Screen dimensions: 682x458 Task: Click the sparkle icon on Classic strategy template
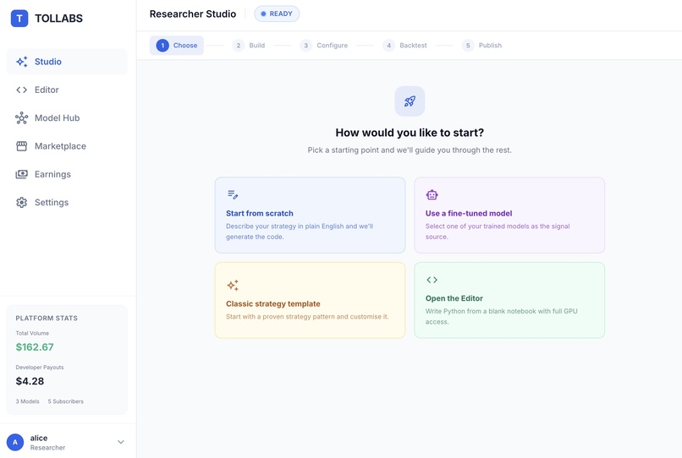pos(233,285)
